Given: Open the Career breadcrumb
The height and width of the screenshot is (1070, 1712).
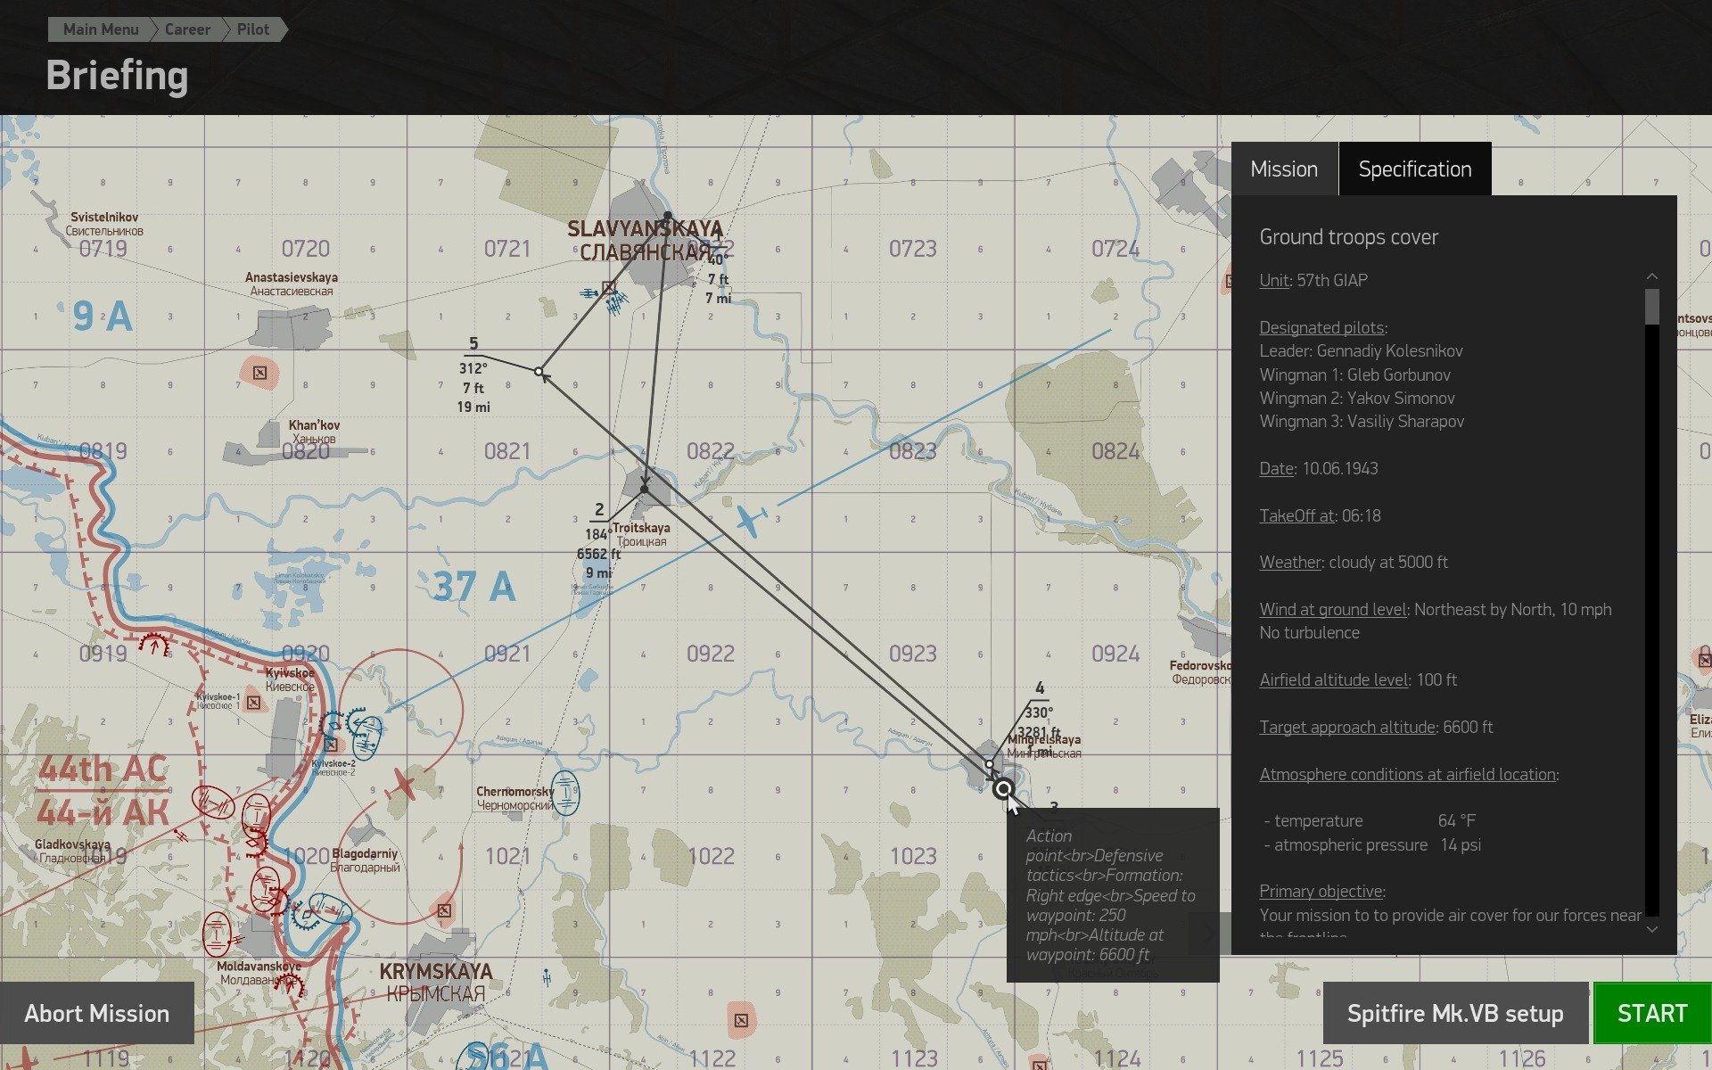Looking at the screenshot, I should pos(187,29).
